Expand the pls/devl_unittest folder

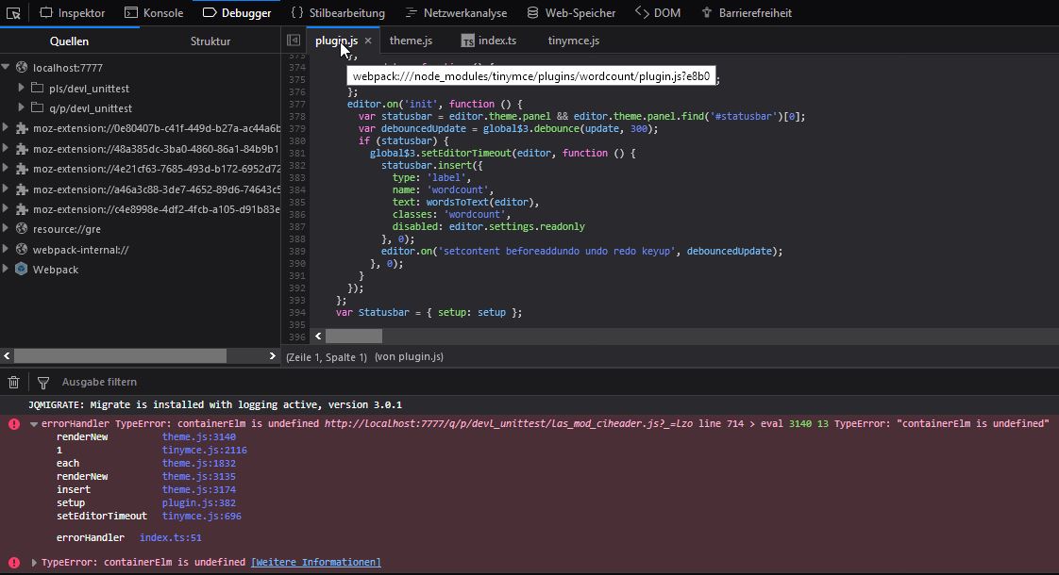tap(22, 88)
